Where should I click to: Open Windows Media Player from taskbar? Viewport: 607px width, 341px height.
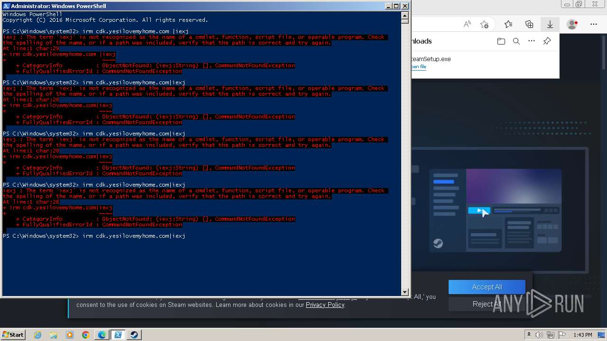70,335
